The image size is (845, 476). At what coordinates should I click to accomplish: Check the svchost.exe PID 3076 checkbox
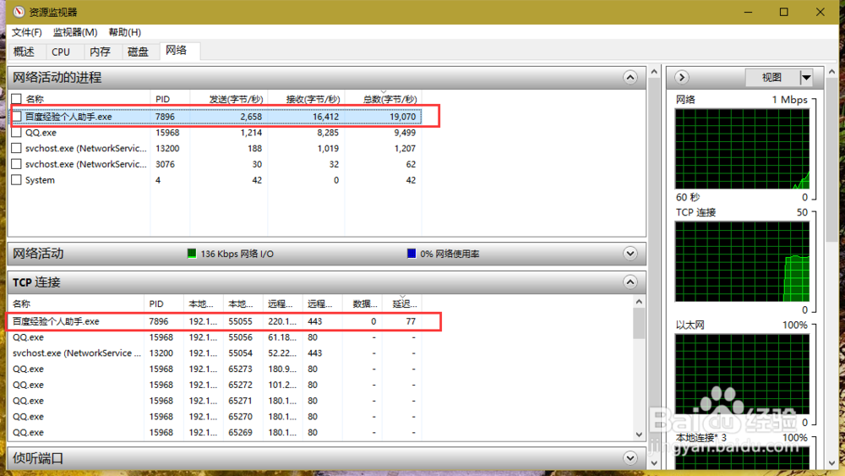pos(17,164)
